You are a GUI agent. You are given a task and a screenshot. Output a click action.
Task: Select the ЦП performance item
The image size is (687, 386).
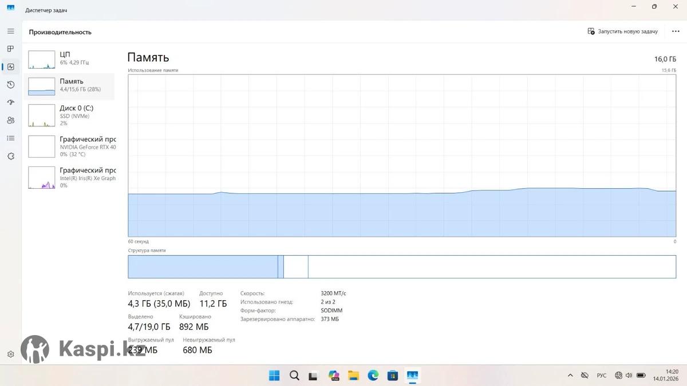pyautogui.click(x=71, y=58)
